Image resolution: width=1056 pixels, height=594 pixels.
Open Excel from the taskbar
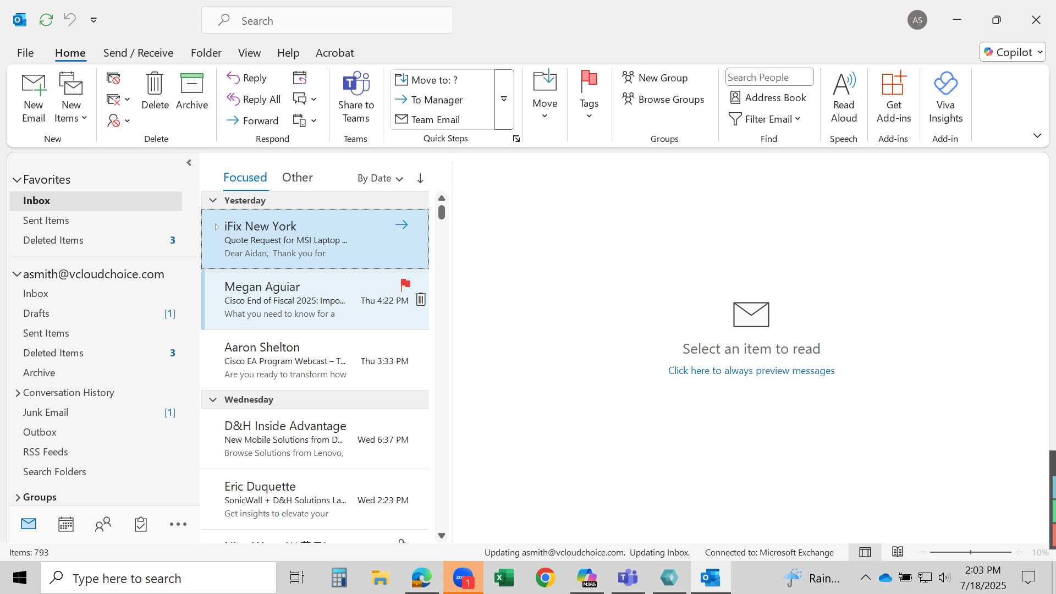(504, 578)
